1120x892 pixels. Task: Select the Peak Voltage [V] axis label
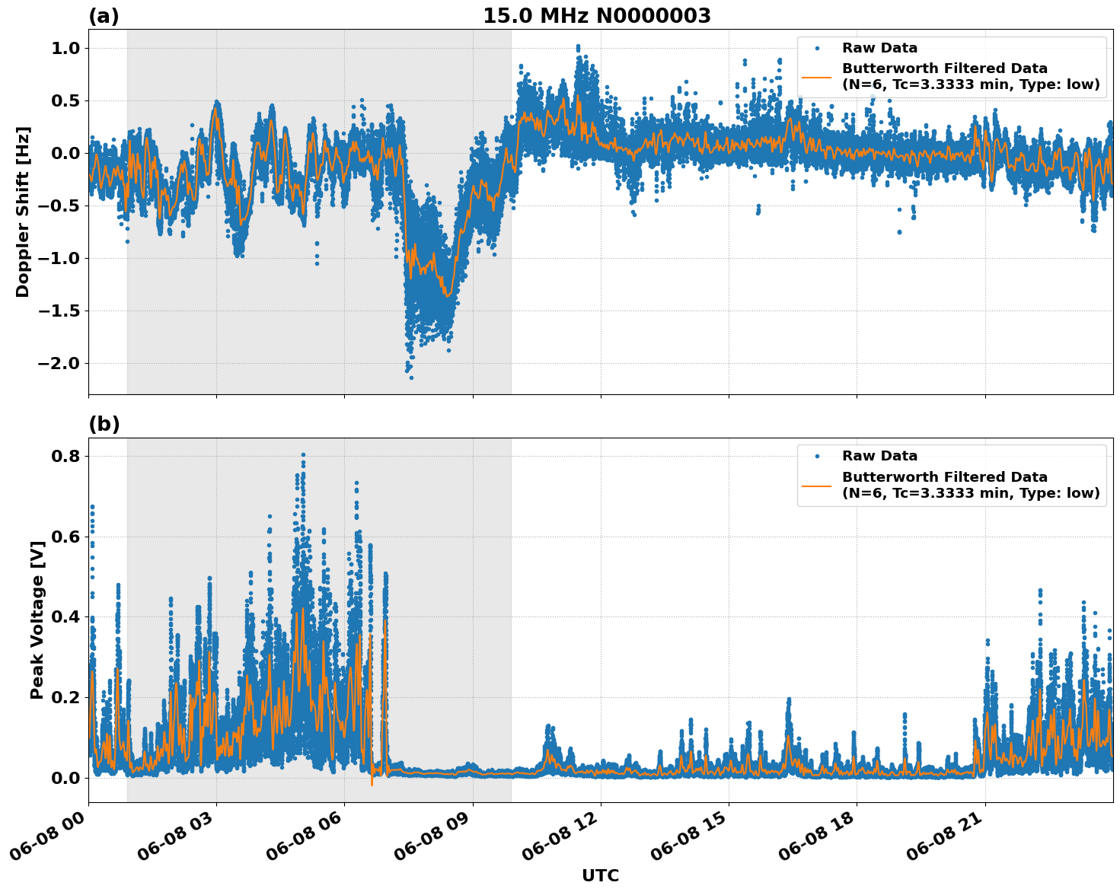[x=37, y=620]
